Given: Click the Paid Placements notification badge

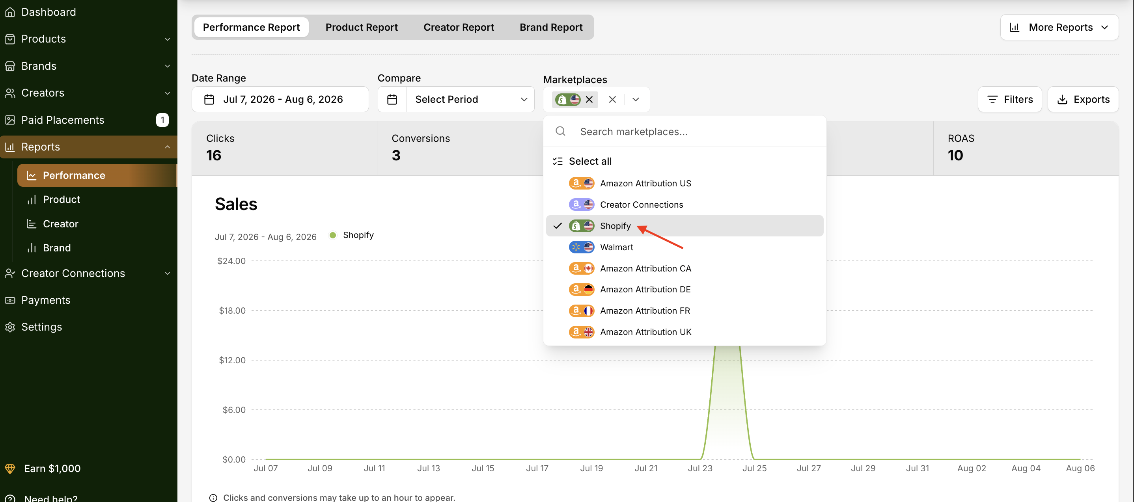Looking at the screenshot, I should 162,120.
